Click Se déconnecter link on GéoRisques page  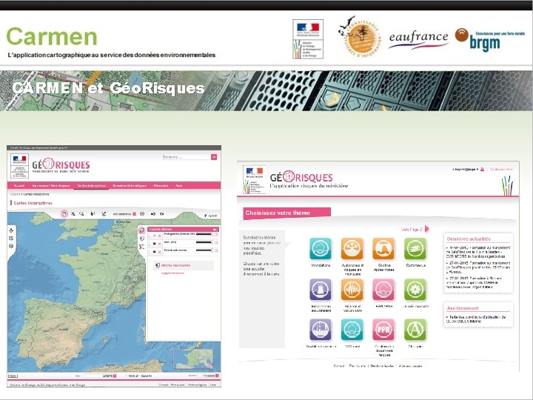[x=501, y=169]
